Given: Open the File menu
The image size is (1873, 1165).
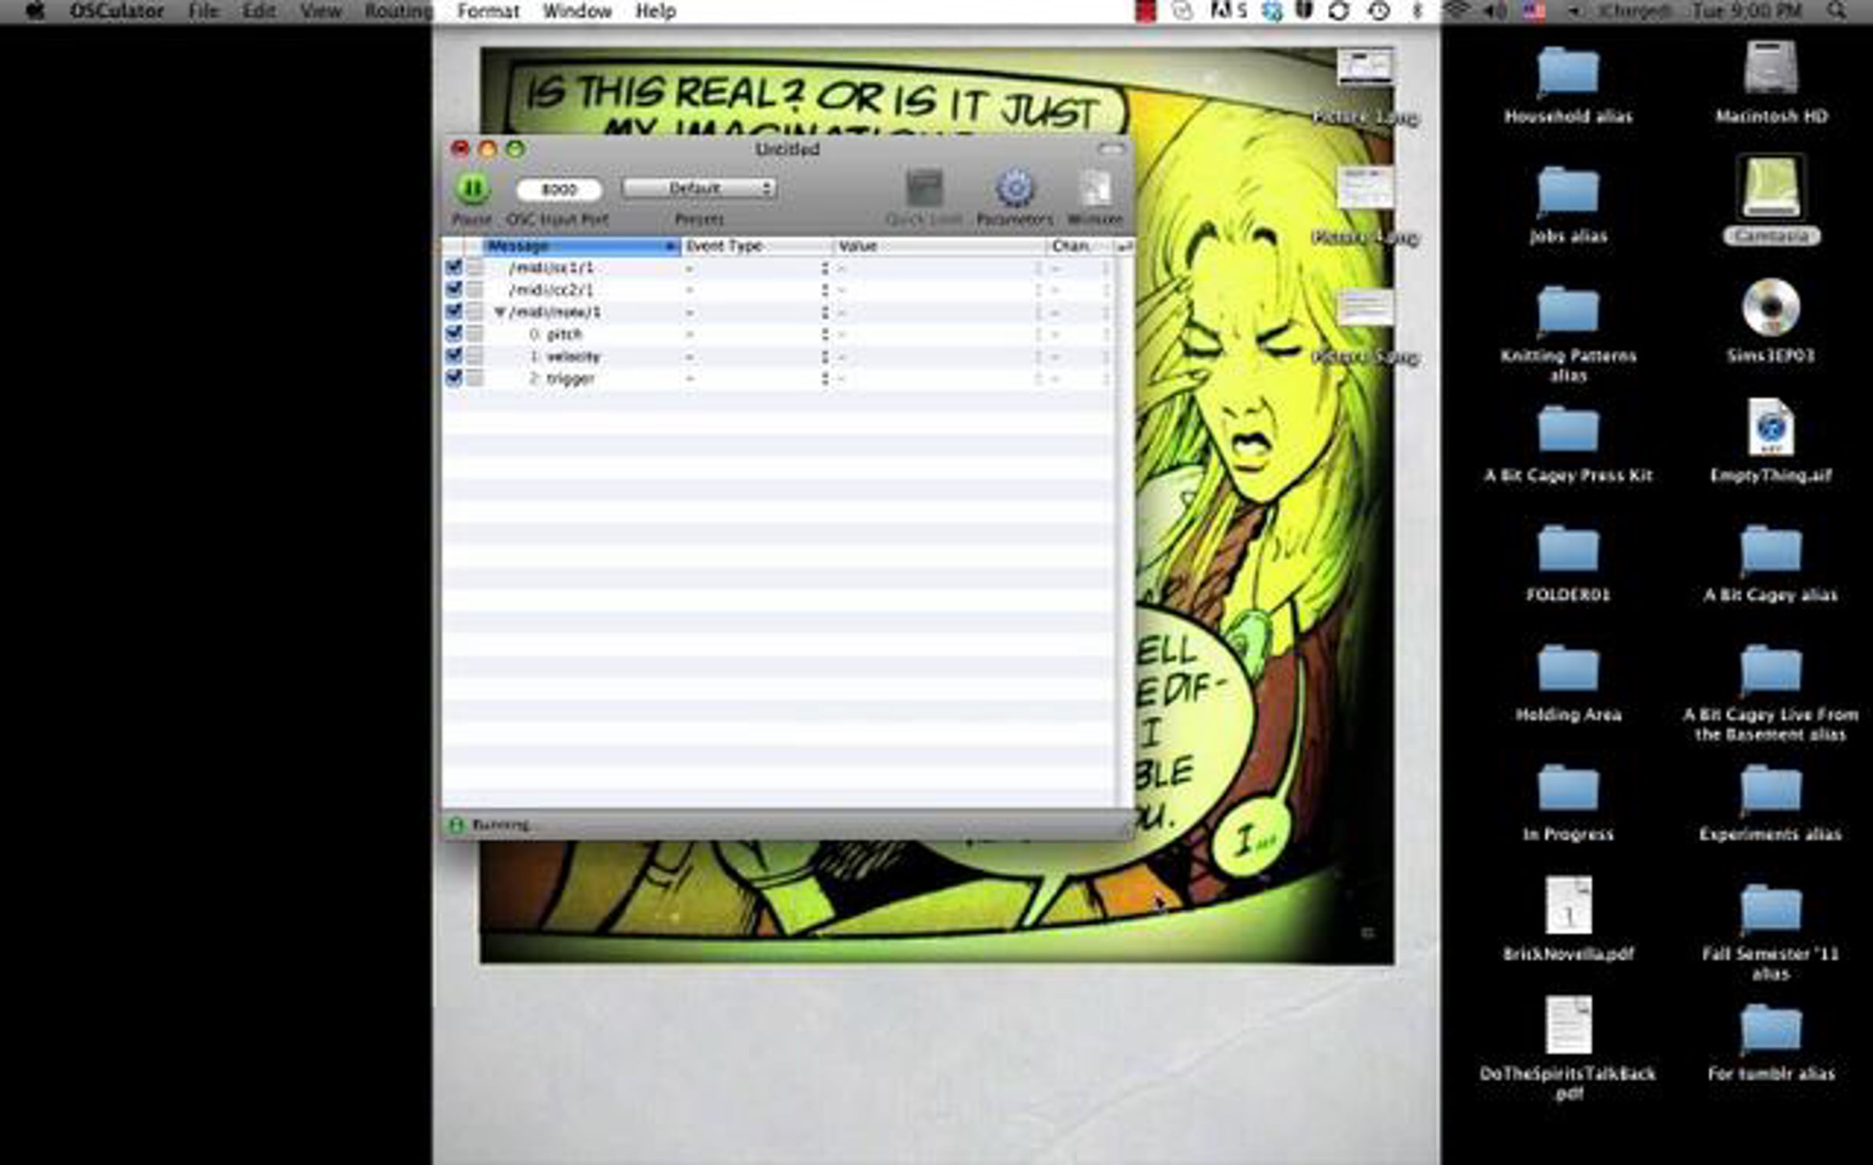Looking at the screenshot, I should [203, 12].
